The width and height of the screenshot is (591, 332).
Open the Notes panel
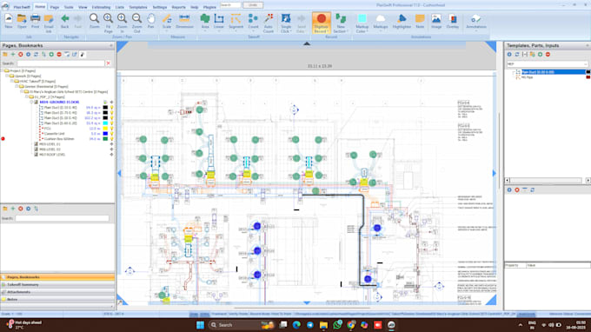pos(57,300)
